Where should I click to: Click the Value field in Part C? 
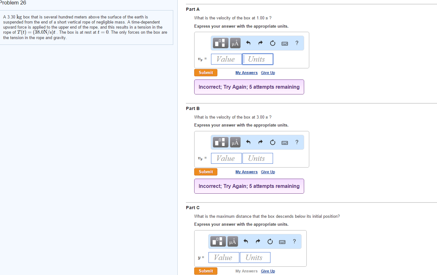click(224, 257)
